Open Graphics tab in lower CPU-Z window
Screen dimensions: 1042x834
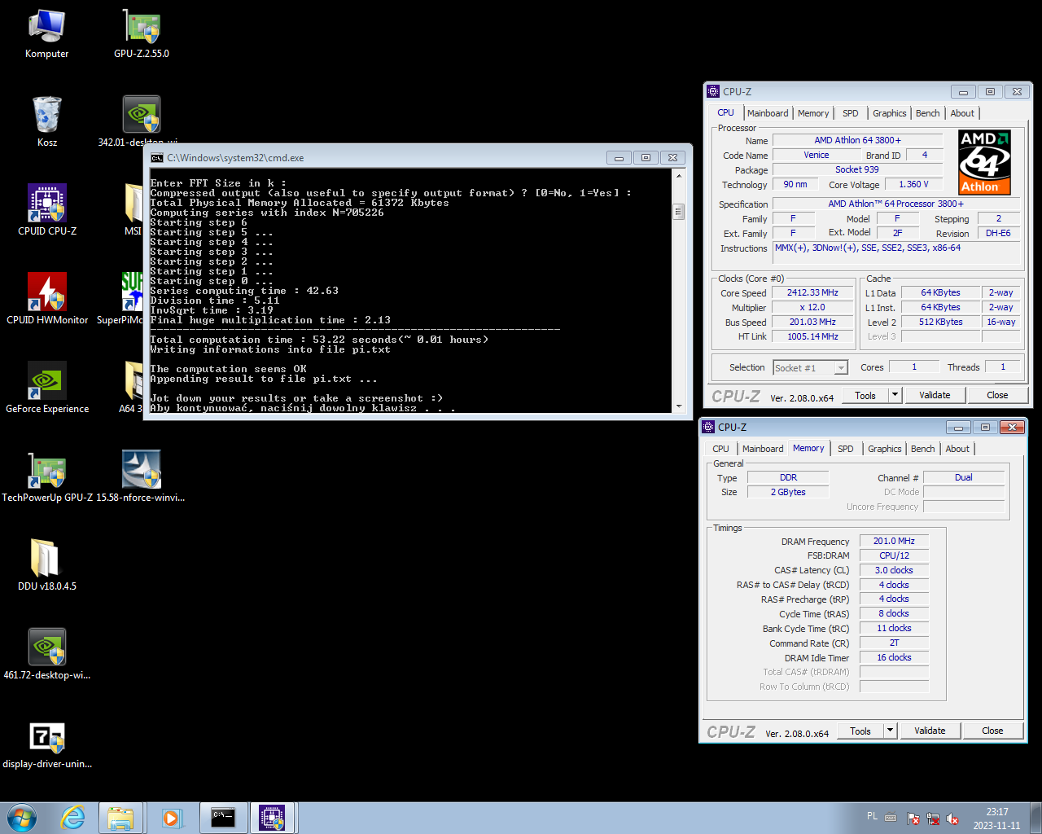[885, 449]
